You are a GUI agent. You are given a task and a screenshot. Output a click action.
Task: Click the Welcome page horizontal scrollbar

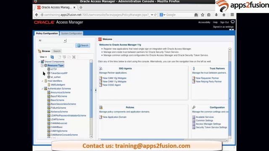click(x=163, y=140)
